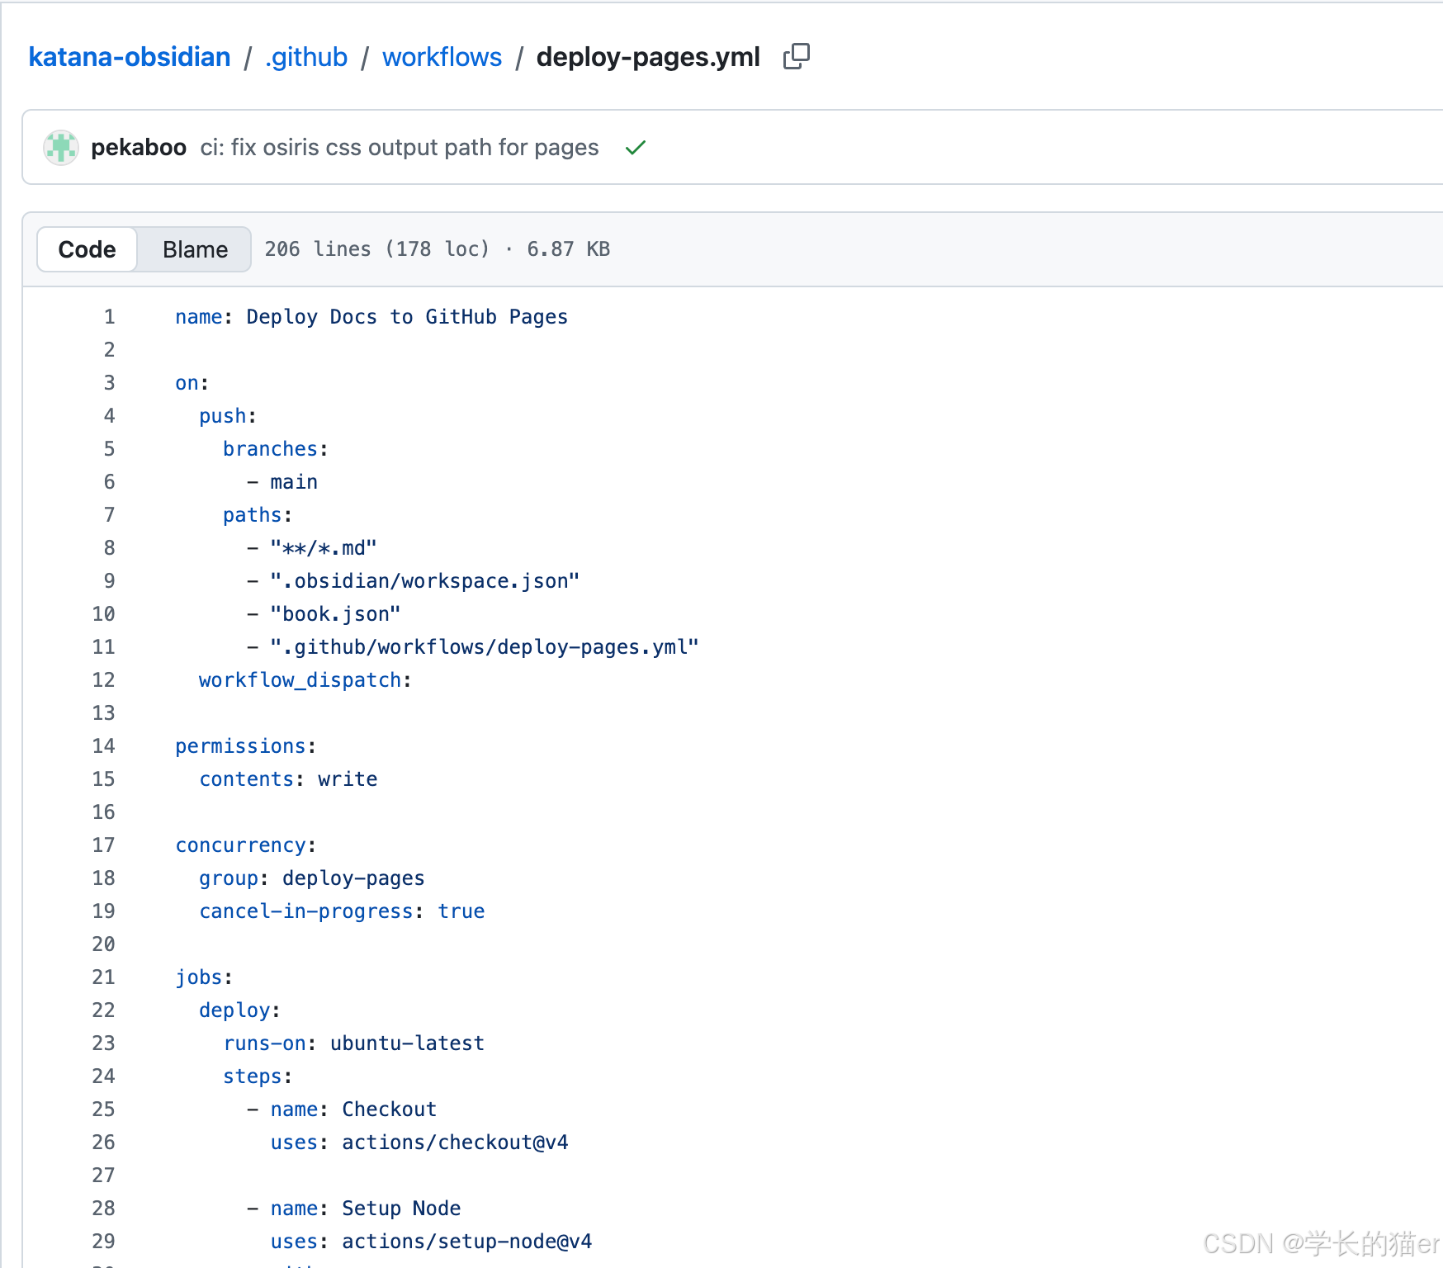Image resolution: width=1443 pixels, height=1268 pixels.
Task: Click 'runs-on: ubuntu-latest' line
Action: point(353,1043)
